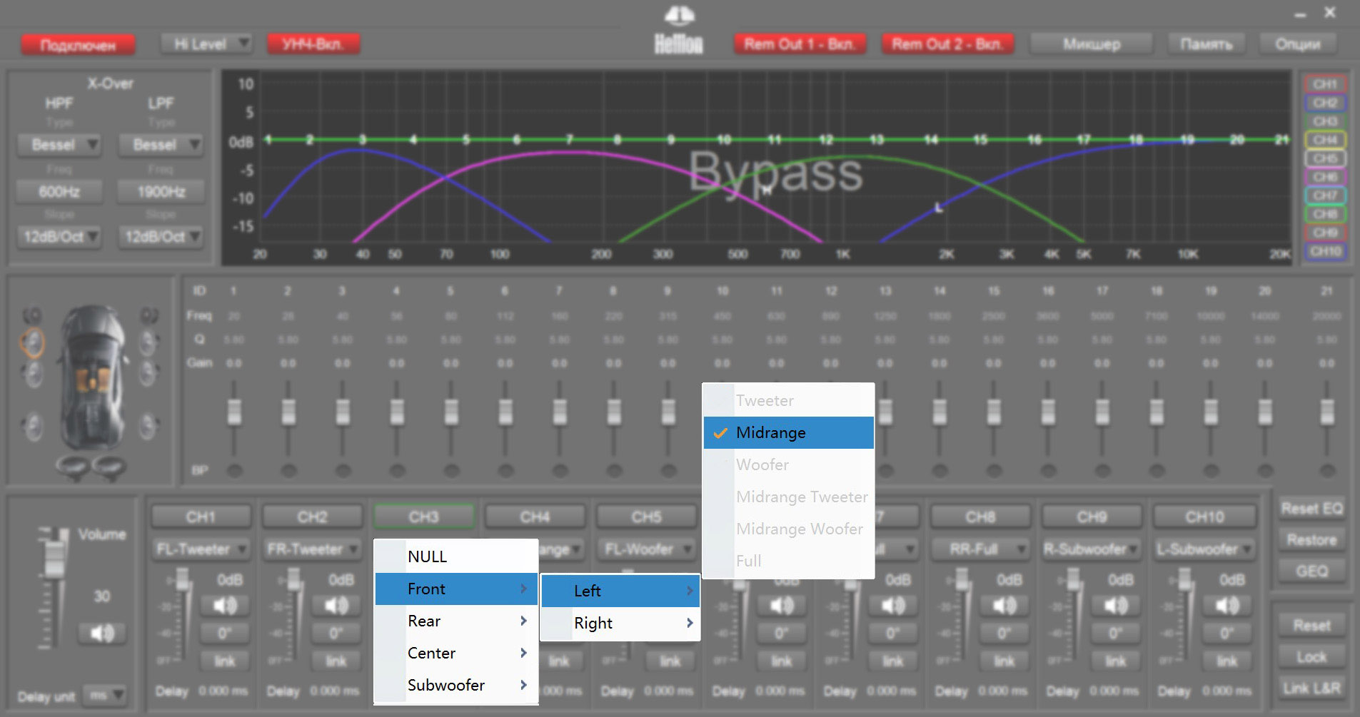Toggle the УНЧ-Вкл. amplifier button
This screenshot has height=717, width=1360.
pos(313,44)
